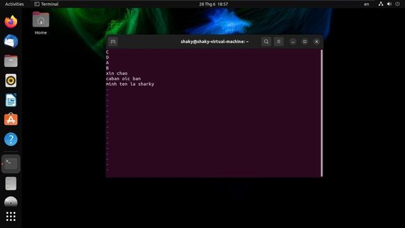Open the Home folder on desktop

tap(40, 23)
